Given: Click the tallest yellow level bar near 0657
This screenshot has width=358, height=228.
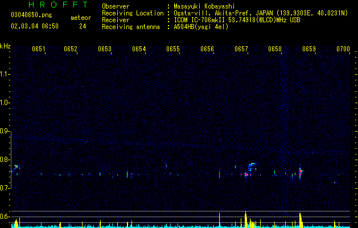Looking at the screenshot, I should tap(246, 219).
